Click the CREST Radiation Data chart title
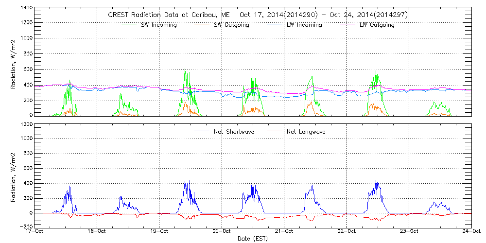This screenshot has width=486, height=243. pos(258,15)
